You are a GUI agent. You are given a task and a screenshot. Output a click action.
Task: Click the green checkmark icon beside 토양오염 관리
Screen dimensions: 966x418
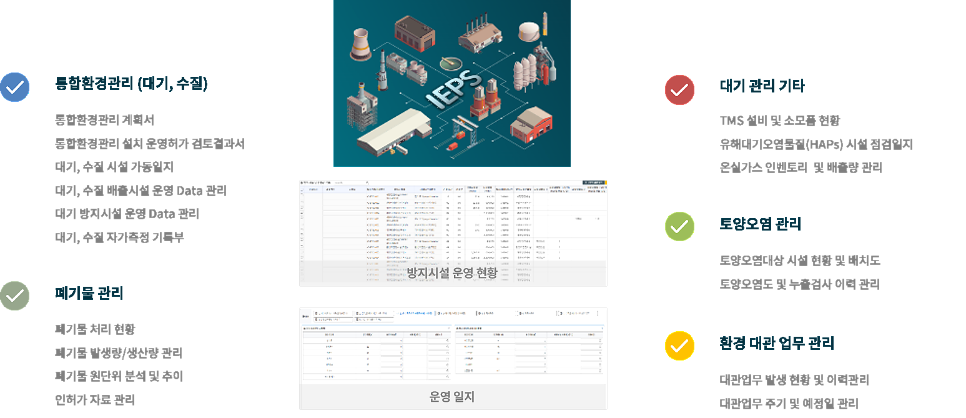[x=679, y=226]
